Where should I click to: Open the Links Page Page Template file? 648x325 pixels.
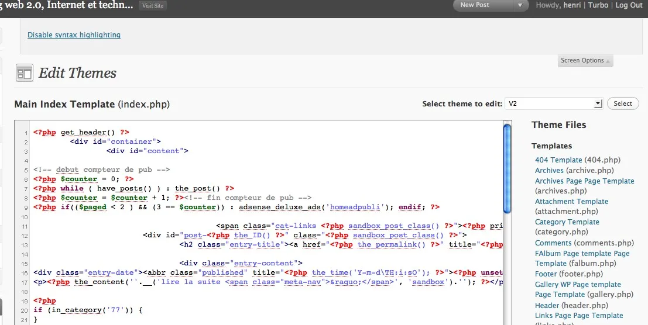(578, 316)
